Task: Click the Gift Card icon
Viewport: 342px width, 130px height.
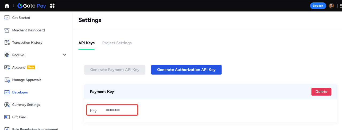Action: pos(7,117)
